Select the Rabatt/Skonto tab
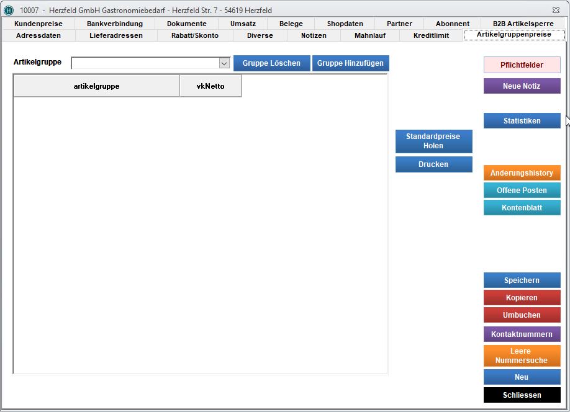Image resolution: width=570 pixels, height=412 pixels. tap(195, 35)
